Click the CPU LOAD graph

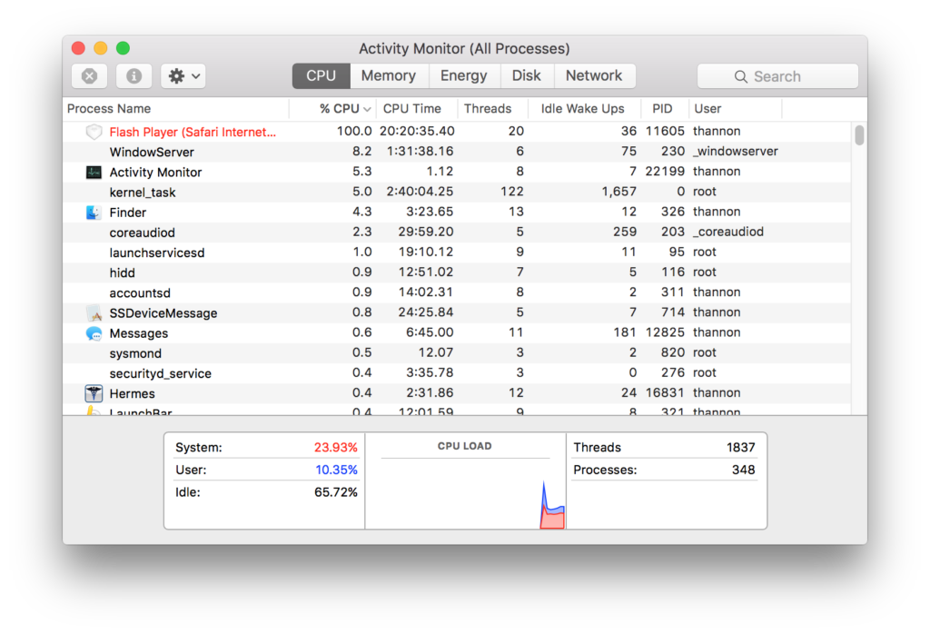466,493
